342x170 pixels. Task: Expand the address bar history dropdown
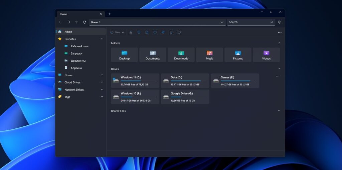[222, 22]
